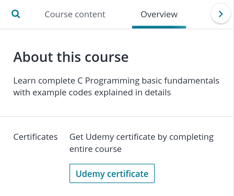This screenshot has height=196, width=234.
Task: Click the border line beneath the tab bar
Action: click(116, 29)
